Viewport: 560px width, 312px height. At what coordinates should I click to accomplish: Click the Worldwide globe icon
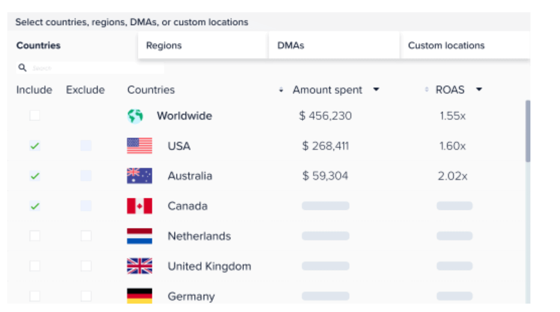click(135, 116)
